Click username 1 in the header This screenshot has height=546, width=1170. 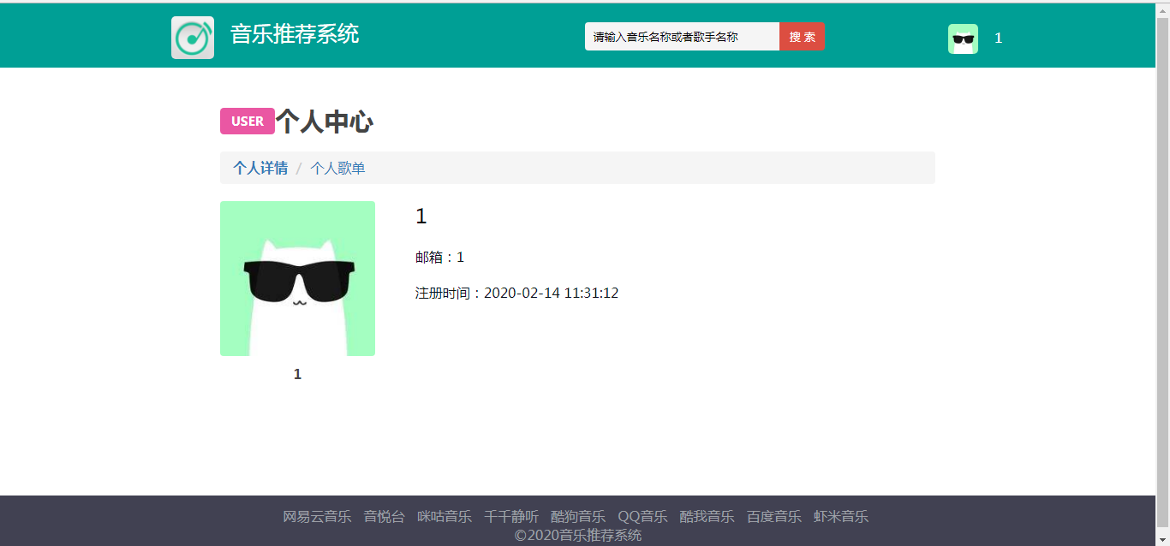[998, 39]
